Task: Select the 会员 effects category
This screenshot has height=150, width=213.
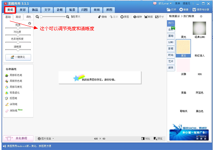Action: pyautogui.click(x=171, y=29)
